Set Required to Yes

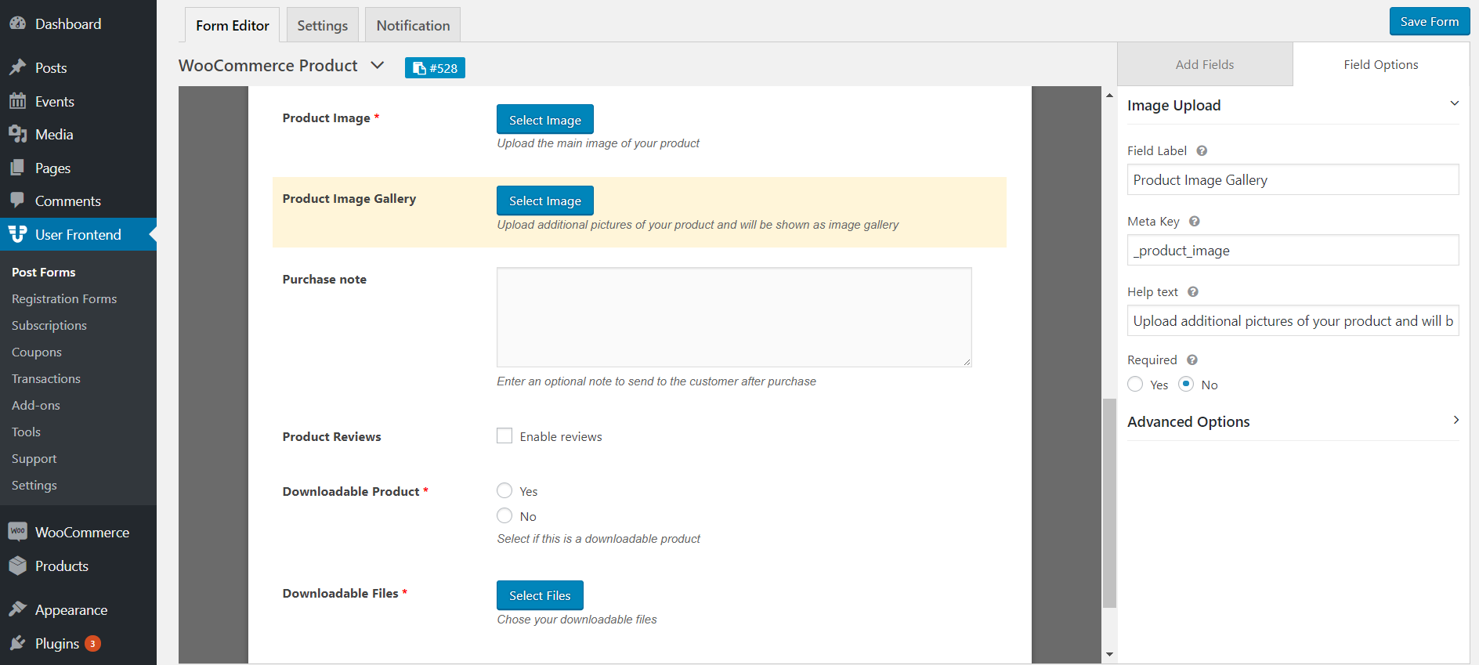(1135, 384)
